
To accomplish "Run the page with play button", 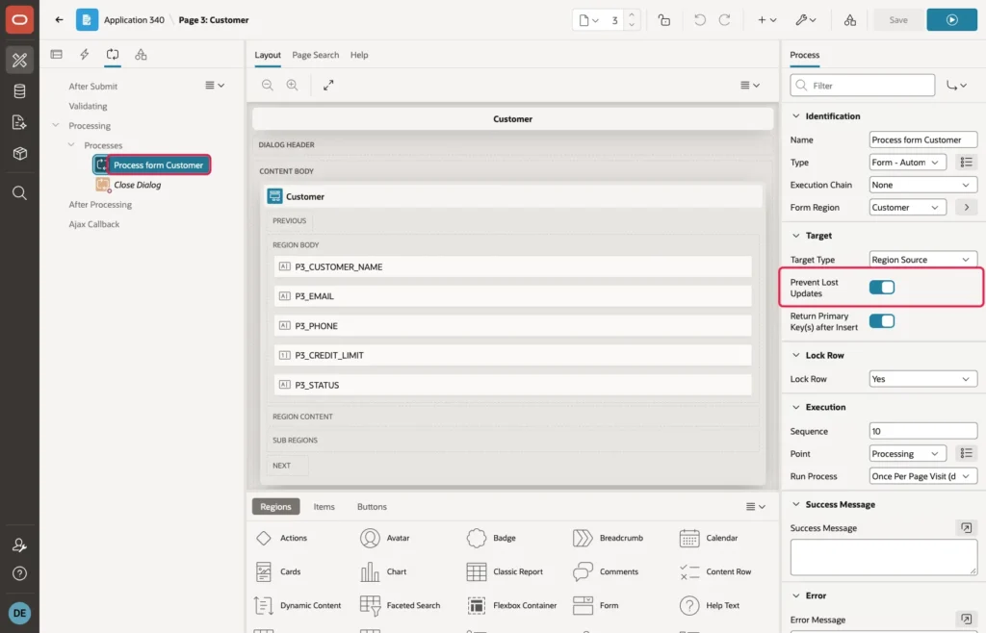I will [x=951, y=20].
